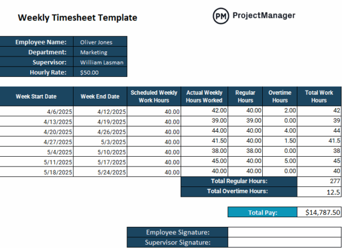This screenshot has height=248, width=342.
Task: Click the Department field showing Marketing
Action: click(x=100, y=52)
